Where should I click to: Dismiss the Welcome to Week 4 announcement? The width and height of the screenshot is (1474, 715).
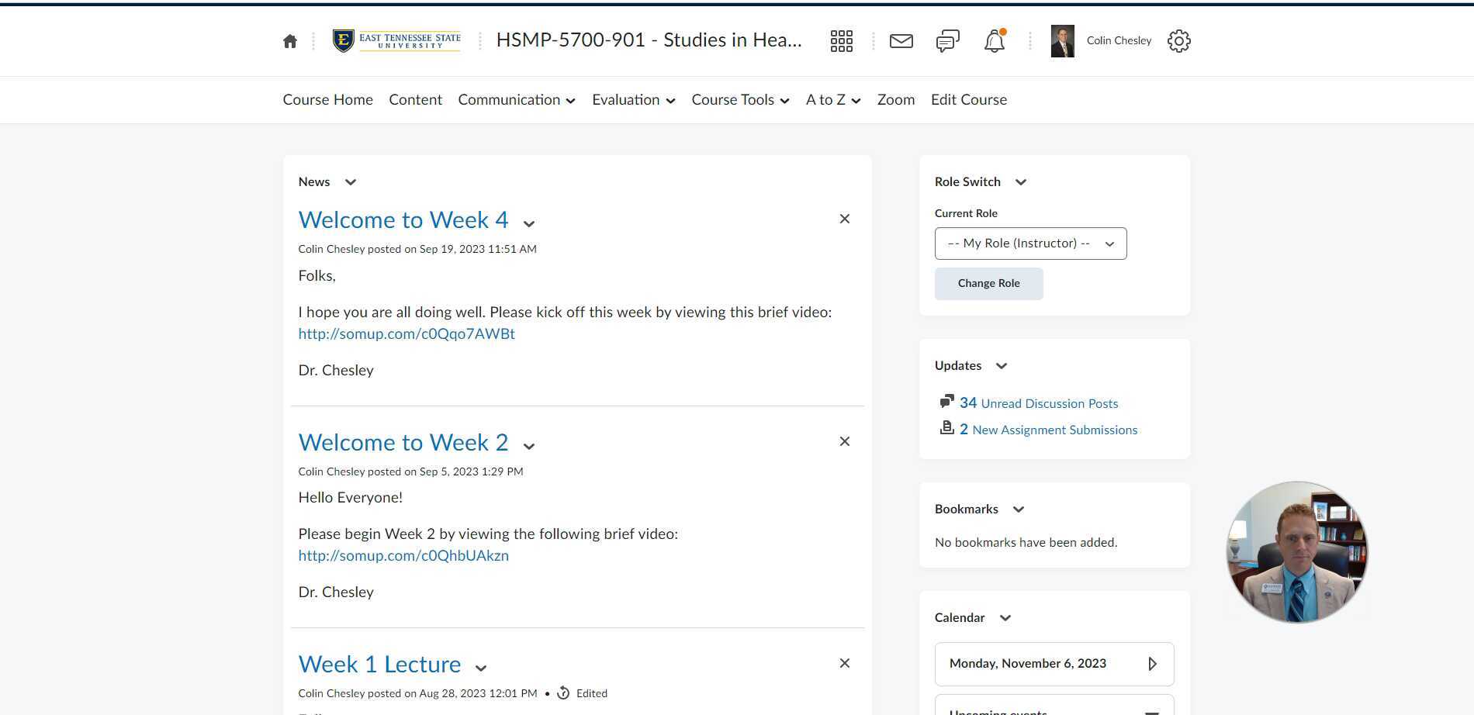tap(844, 219)
